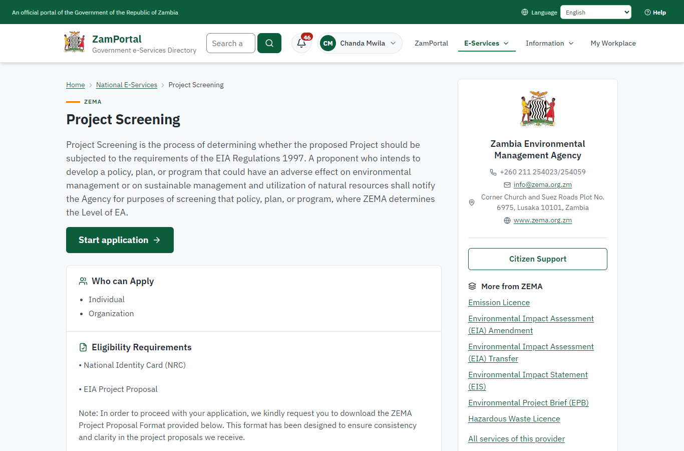Click the Start application button
This screenshot has width=684, height=451.
tap(120, 240)
